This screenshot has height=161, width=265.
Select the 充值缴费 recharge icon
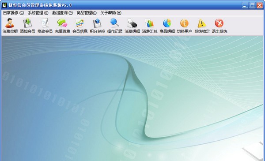(62, 26)
